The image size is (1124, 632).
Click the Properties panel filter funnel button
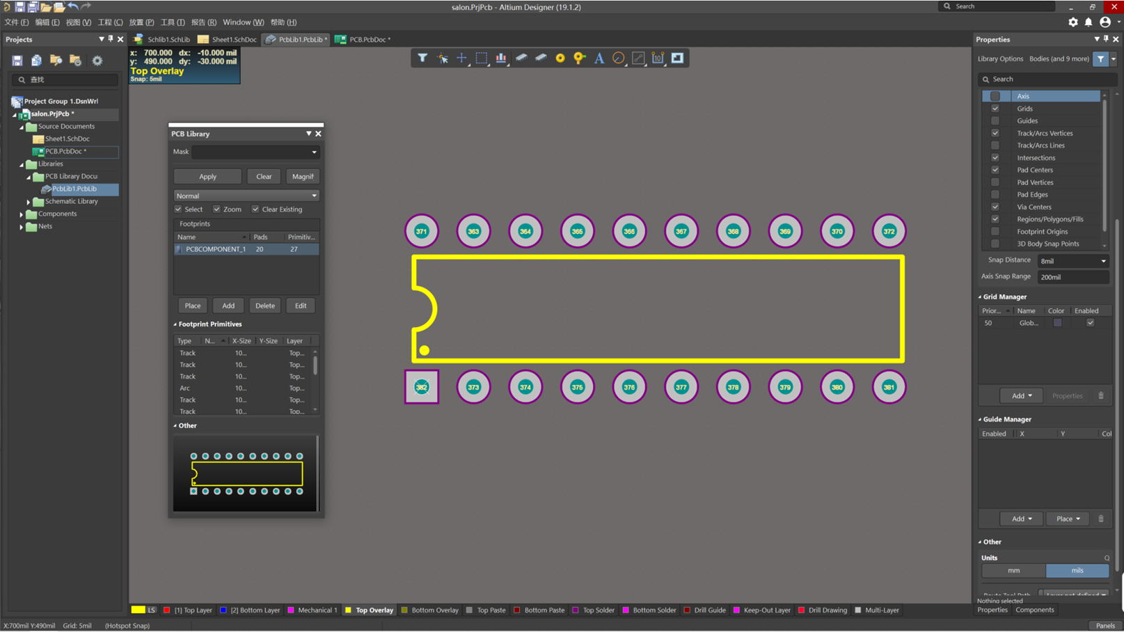click(x=1100, y=59)
